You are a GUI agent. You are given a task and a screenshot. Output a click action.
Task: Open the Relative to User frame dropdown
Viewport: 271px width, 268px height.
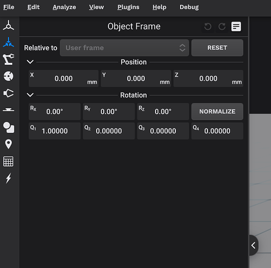125,48
